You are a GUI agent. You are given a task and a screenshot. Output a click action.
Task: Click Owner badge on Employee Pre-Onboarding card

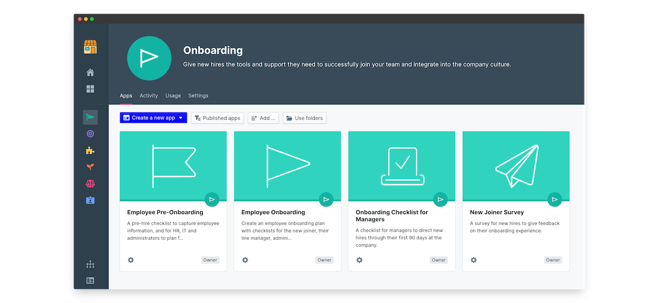click(x=211, y=260)
